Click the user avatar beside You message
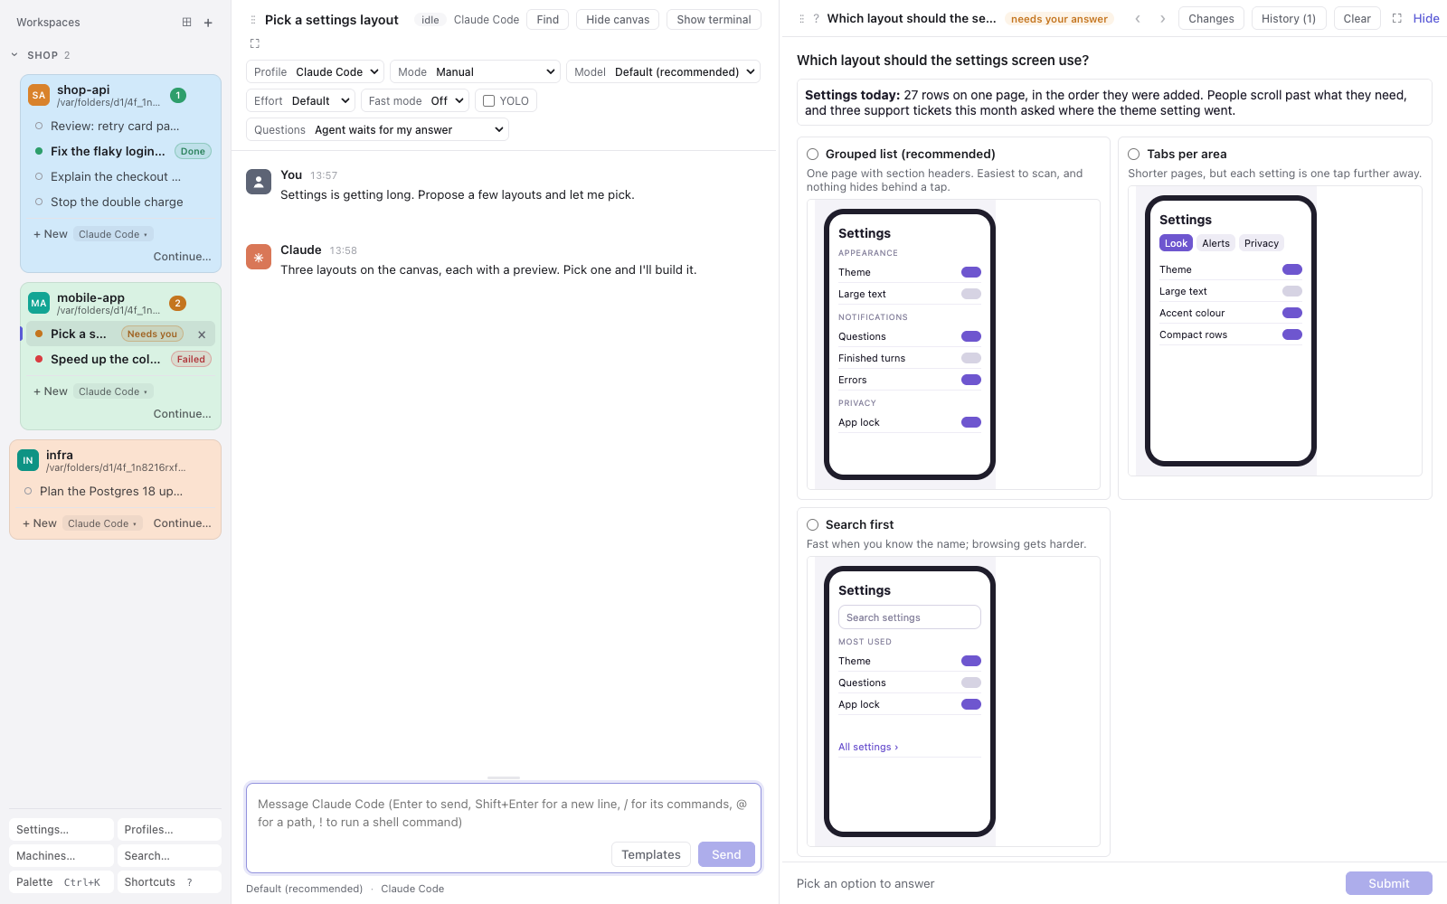Image resolution: width=1447 pixels, height=904 pixels. (259, 182)
